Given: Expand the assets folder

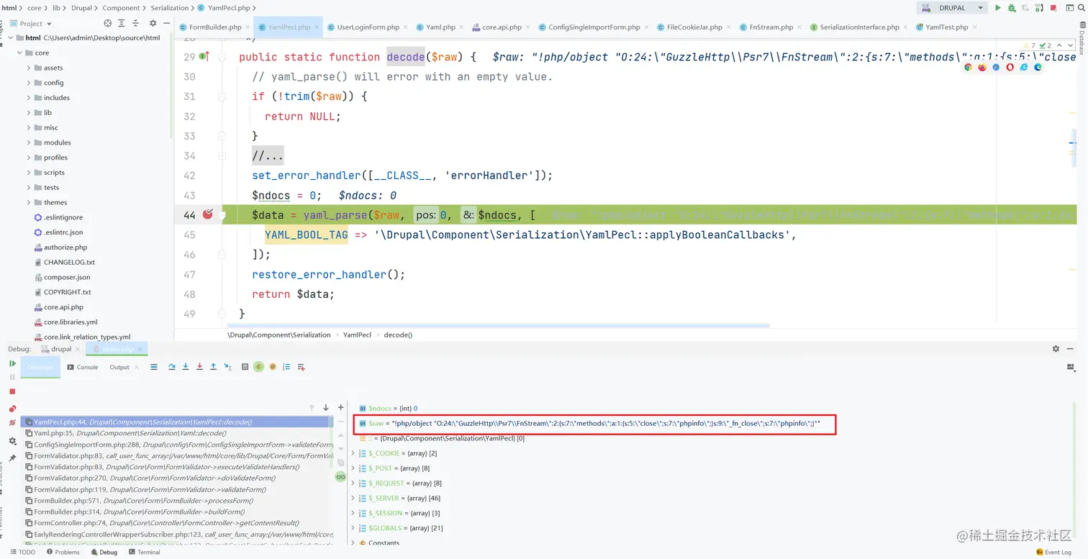Looking at the screenshot, I should tap(29, 68).
